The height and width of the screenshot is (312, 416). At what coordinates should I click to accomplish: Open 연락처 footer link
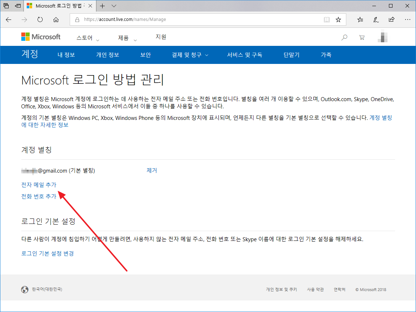(339, 290)
